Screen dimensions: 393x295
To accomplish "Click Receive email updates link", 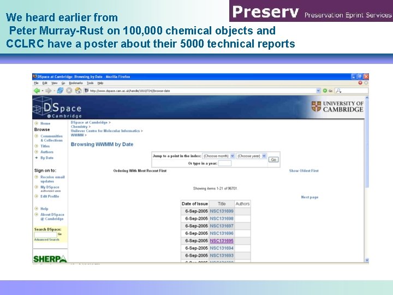I will [52, 179].
